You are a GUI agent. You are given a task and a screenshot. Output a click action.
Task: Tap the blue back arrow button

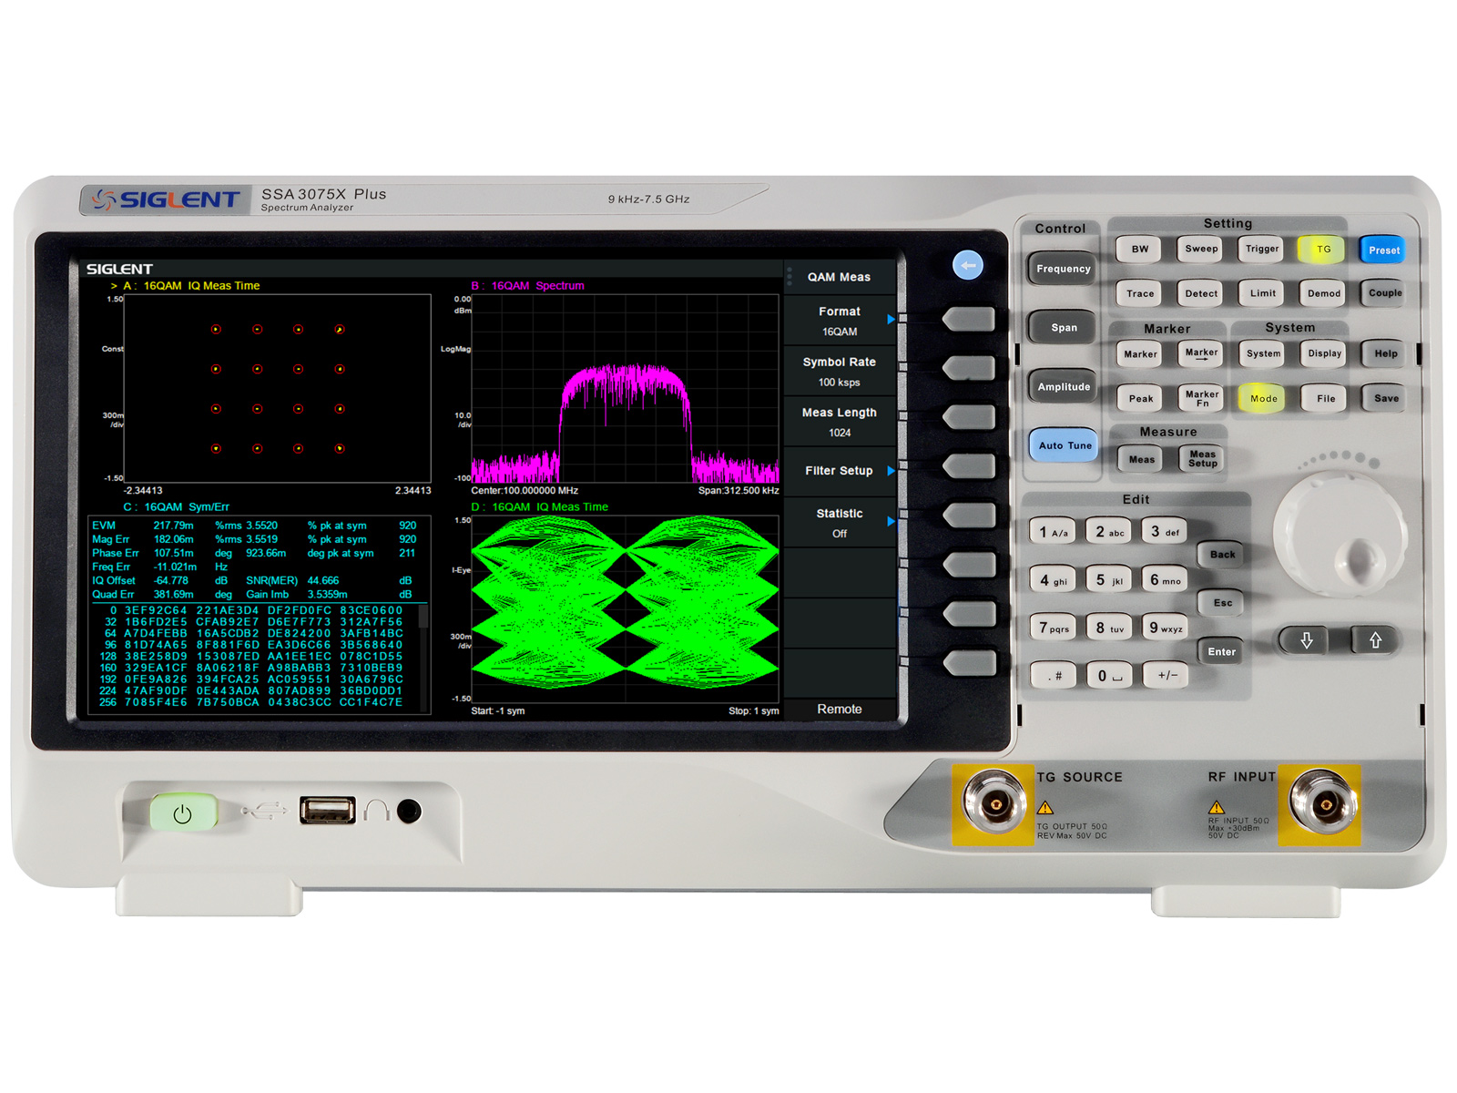tap(967, 265)
